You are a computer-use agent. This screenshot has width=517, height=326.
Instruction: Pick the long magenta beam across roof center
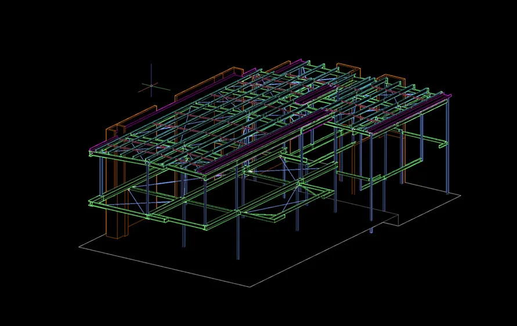(264, 141)
